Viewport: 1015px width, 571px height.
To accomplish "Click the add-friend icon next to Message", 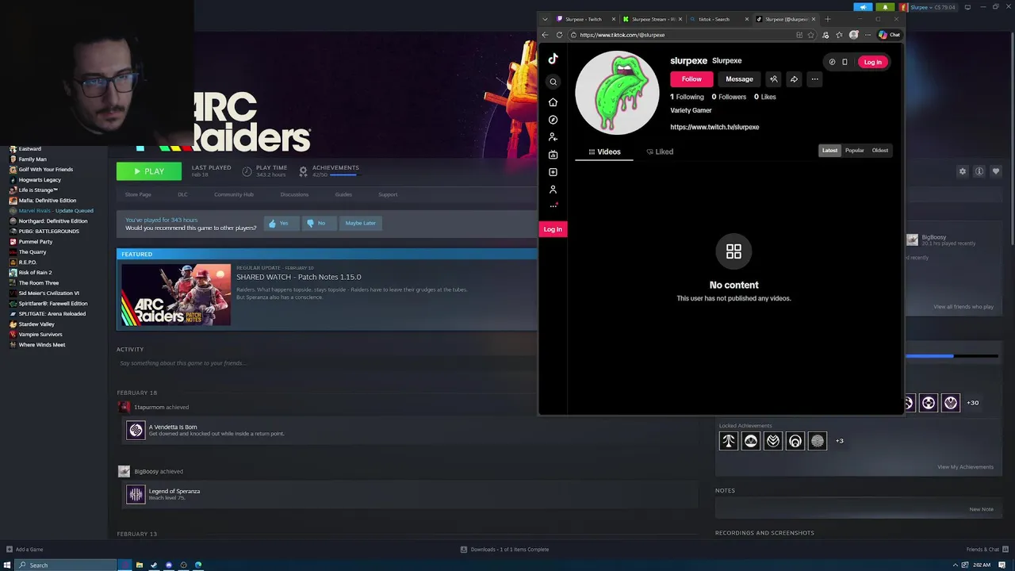I will (774, 79).
